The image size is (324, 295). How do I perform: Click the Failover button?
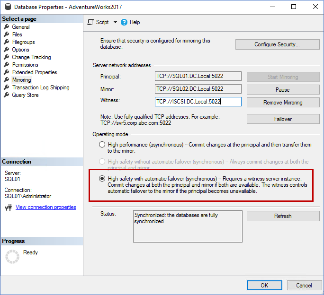point(283,119)
